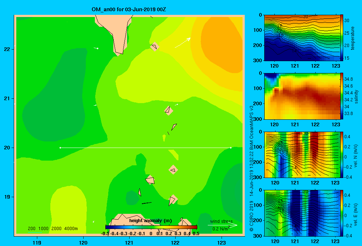
Task: Click the vel. N color scale bar
Action: point(342,154)
